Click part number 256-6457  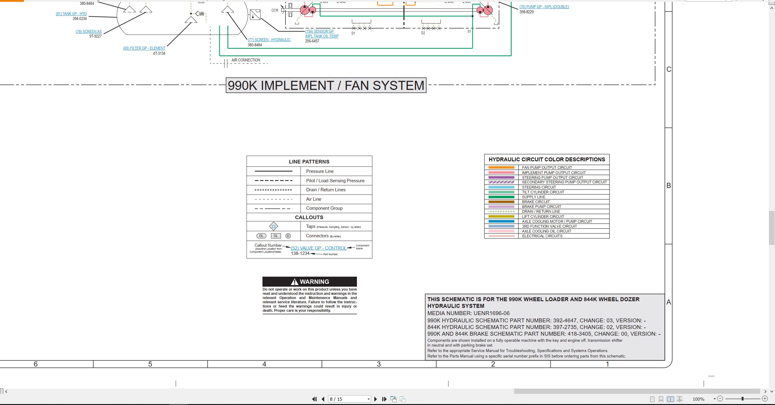(312, 41)
